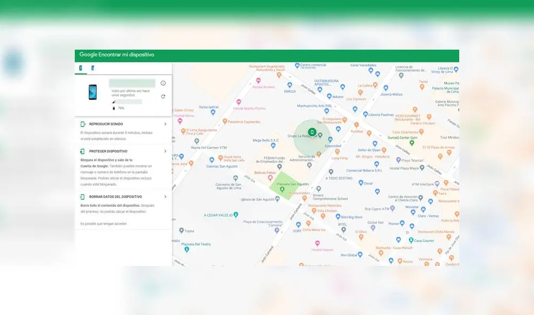Select the Starbucks Casa Welsch marker
Screen dimensions: 534x315
[381, 253]
